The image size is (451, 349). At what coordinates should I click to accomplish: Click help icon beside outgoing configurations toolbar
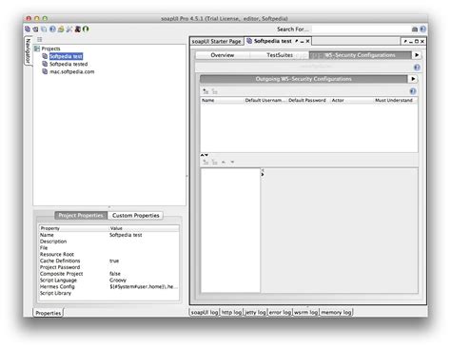click(x=413, y=91)
